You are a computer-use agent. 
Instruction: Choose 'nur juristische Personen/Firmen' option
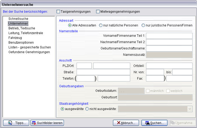(x=143, y=25)
